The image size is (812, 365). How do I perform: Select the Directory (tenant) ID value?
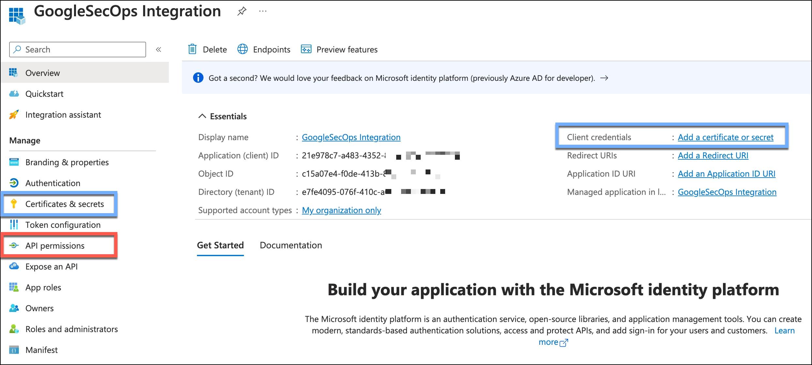point(373,192)
